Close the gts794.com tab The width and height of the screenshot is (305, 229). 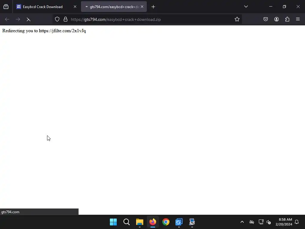point(142,7)
